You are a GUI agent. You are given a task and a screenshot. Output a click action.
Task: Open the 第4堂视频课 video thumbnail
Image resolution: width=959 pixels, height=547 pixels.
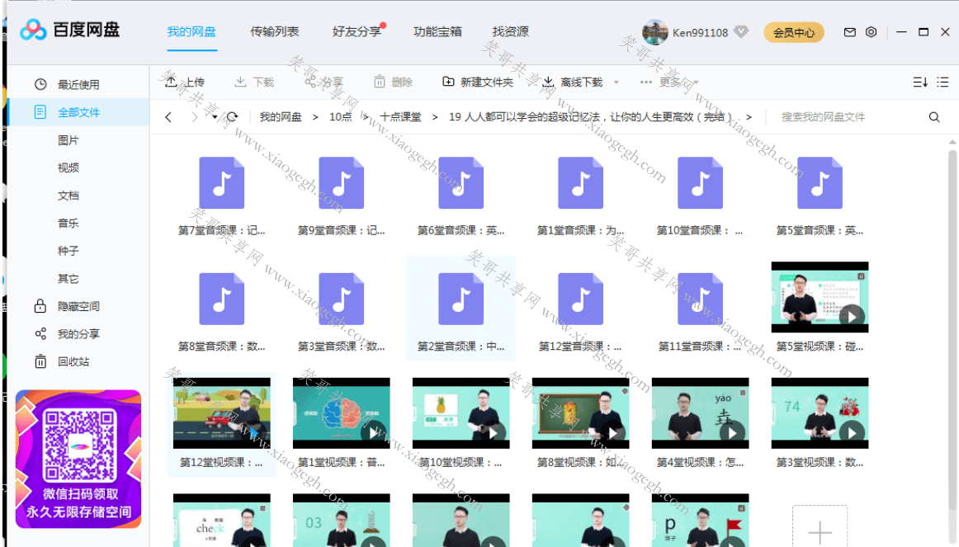[x=701, y=413]
